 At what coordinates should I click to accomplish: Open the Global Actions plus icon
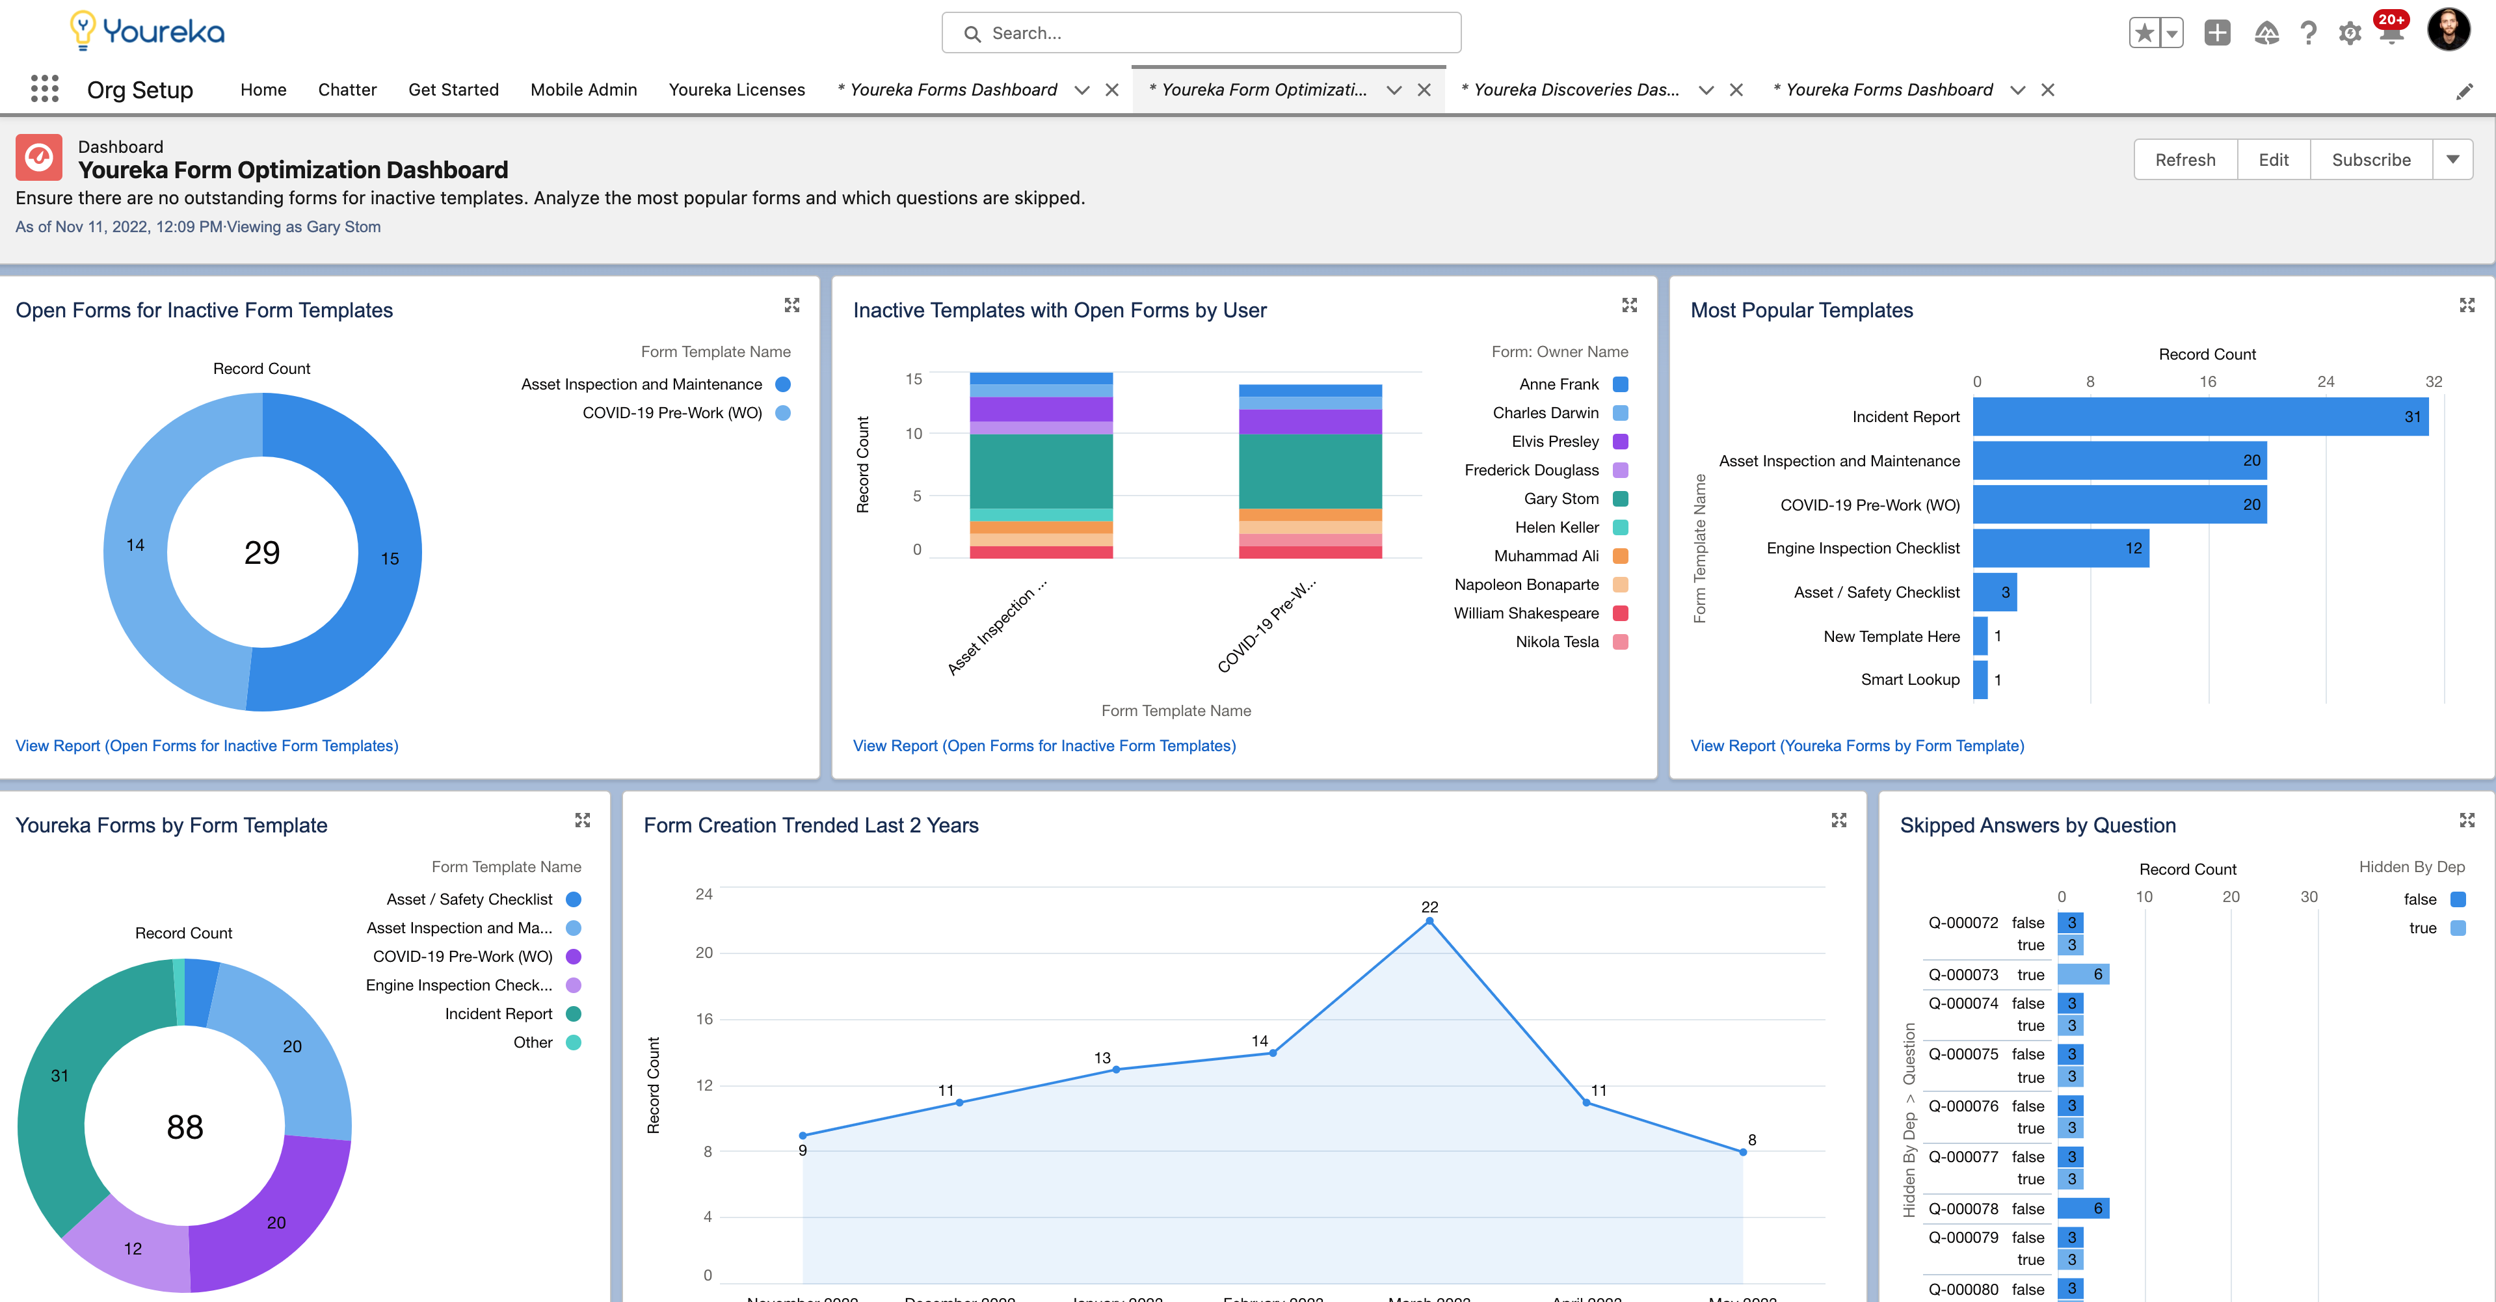pos(2217,33)
